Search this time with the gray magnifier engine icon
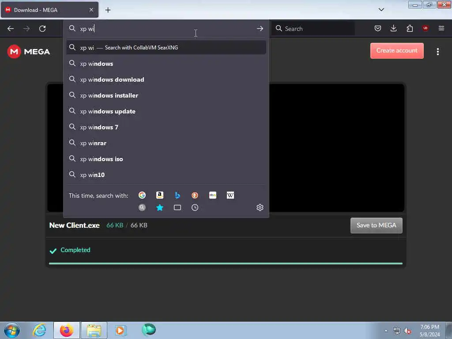The height and width of the screenshot is (339, 452). point(142,207)
